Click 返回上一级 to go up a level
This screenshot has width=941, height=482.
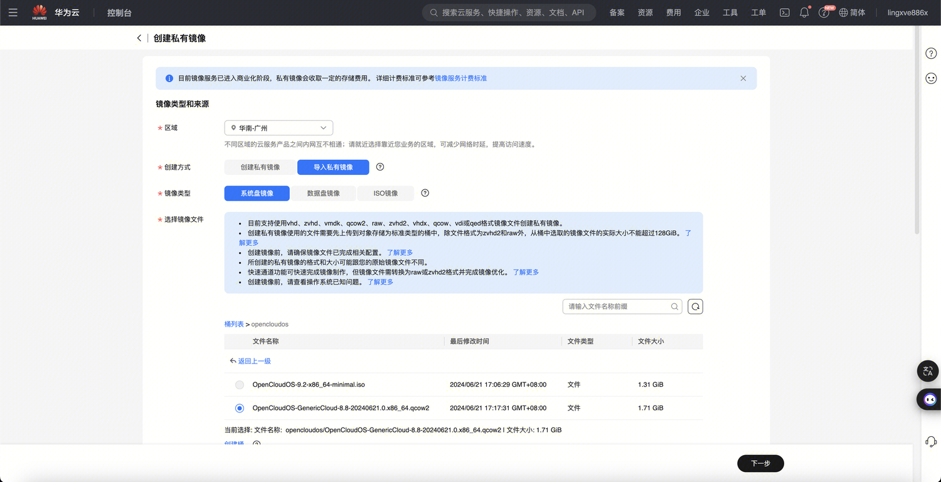(x=250, y=361)
